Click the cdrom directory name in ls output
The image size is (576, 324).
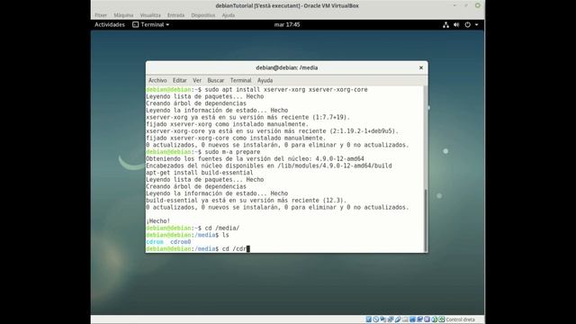(x=155, y=242)
